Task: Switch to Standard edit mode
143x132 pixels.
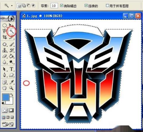Action: pos(5,111)
